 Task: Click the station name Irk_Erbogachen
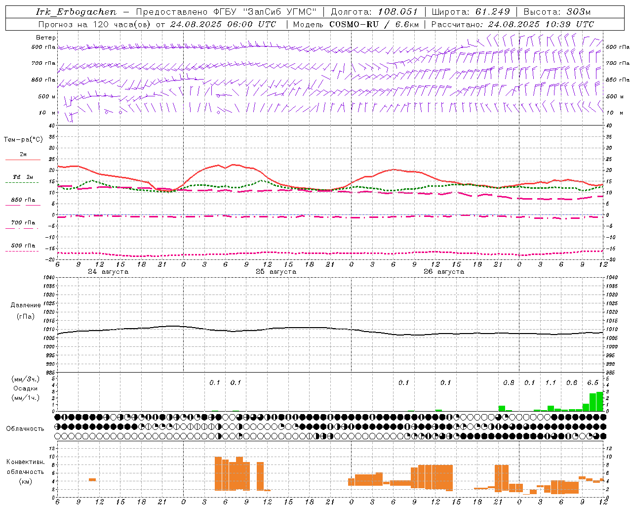point(76,12)
